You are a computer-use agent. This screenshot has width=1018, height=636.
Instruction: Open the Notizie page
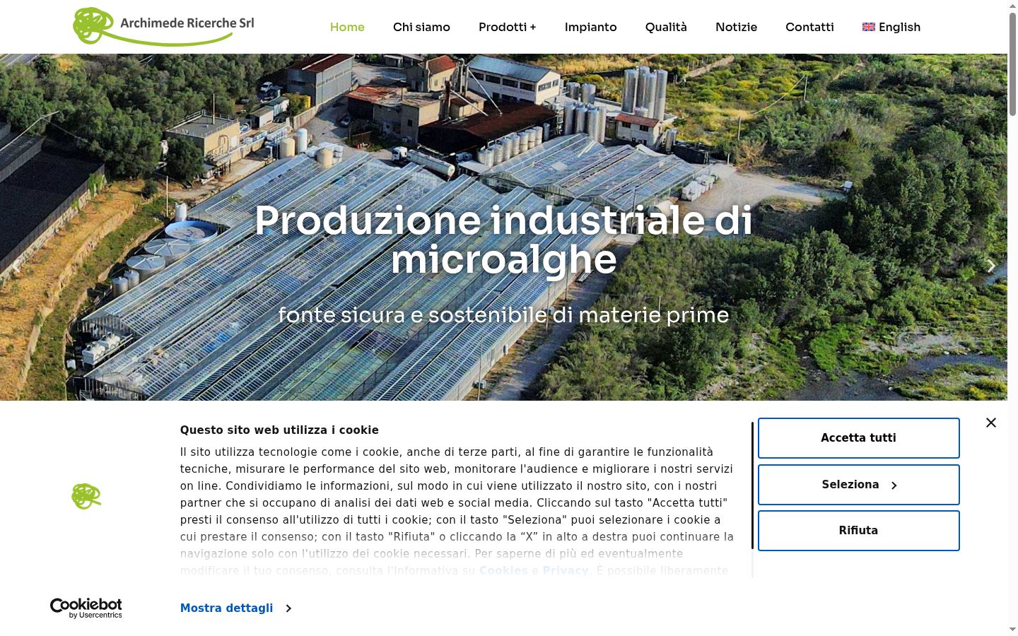pos(736,27)
